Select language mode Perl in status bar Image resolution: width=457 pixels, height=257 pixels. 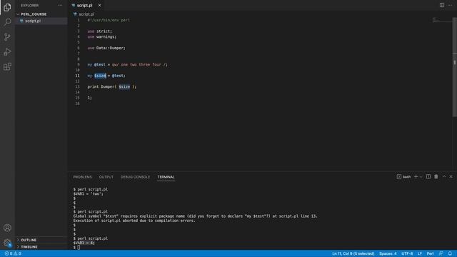pyautogui.click(x=430, y=253)
